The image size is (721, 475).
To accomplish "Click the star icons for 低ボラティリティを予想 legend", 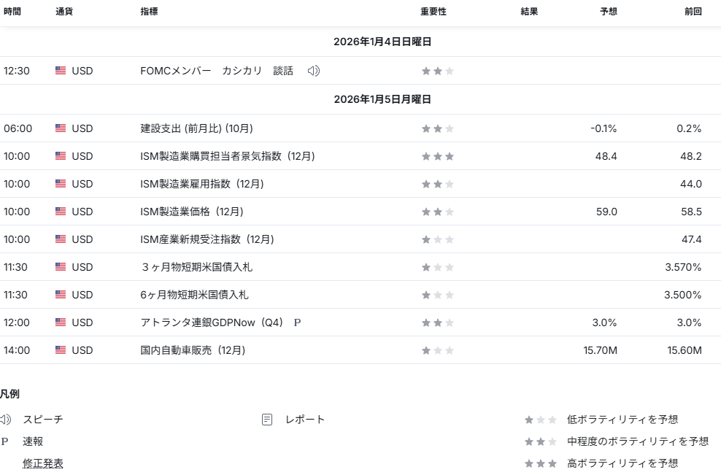I will click(540, 420).
